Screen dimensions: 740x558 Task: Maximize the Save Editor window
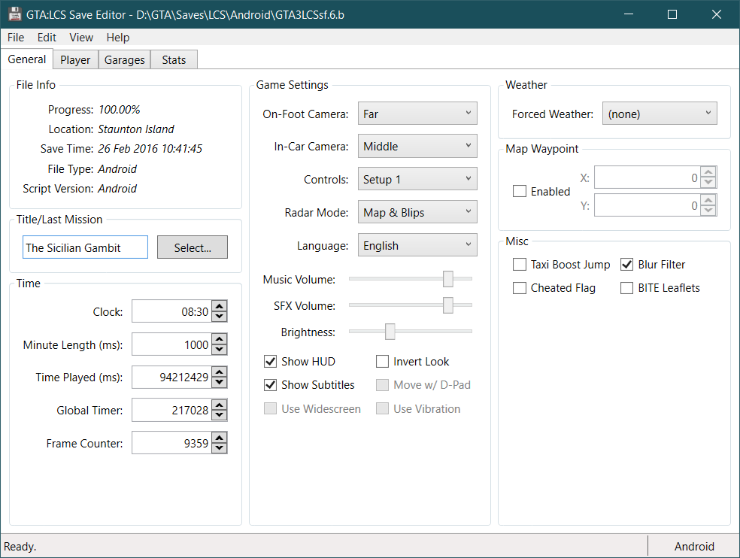[x=672, y=14]
